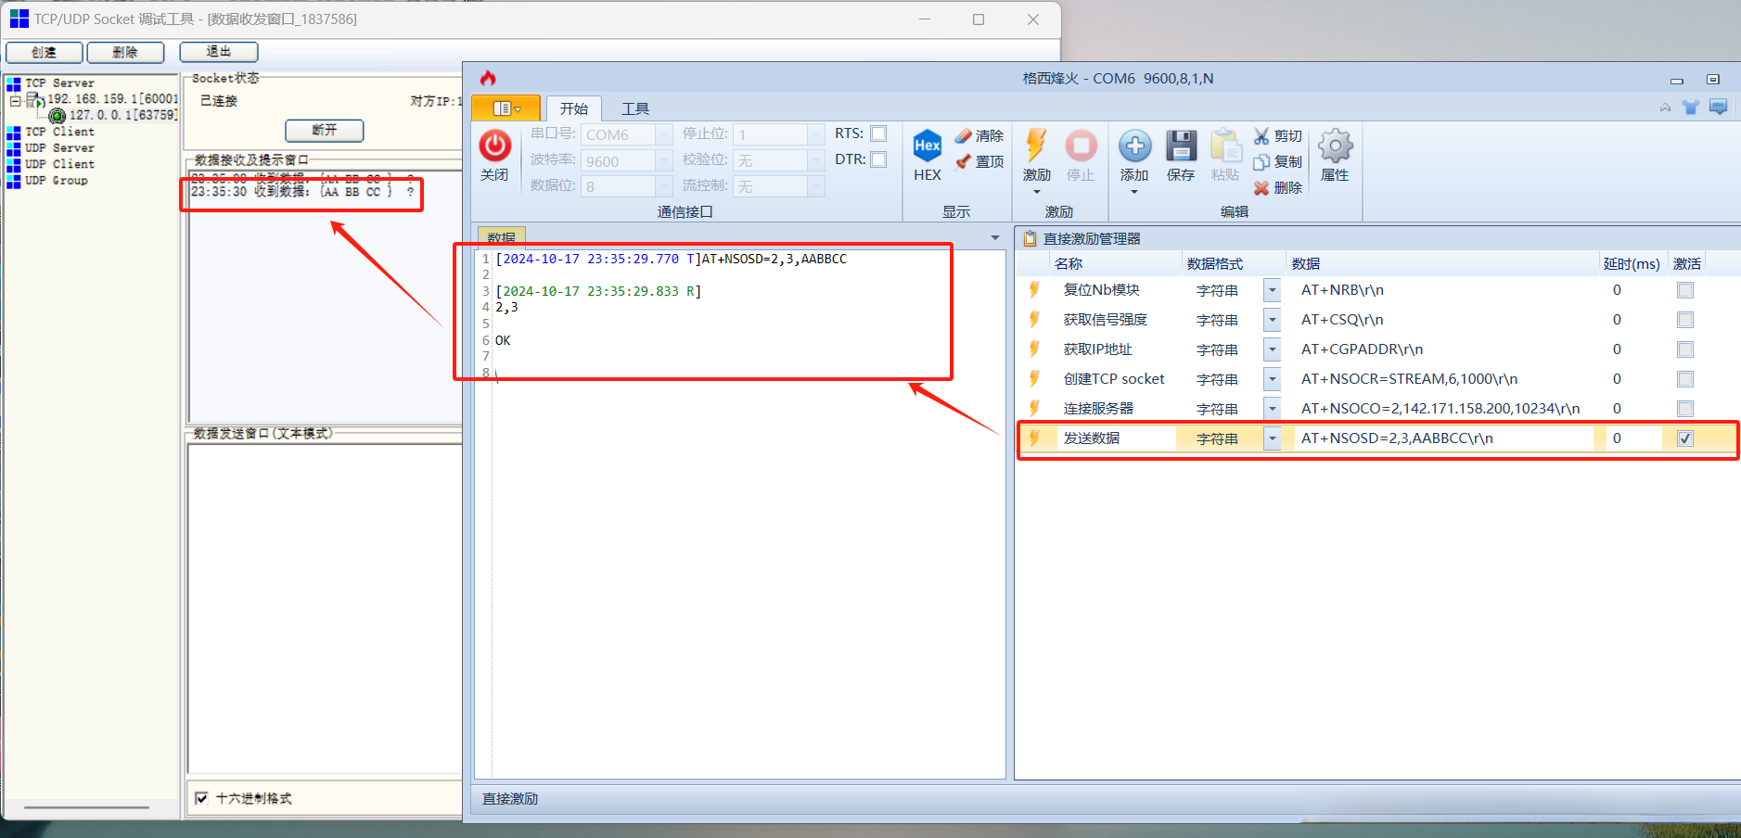Select TCP Client in the socket tree

tap(59, 132)
